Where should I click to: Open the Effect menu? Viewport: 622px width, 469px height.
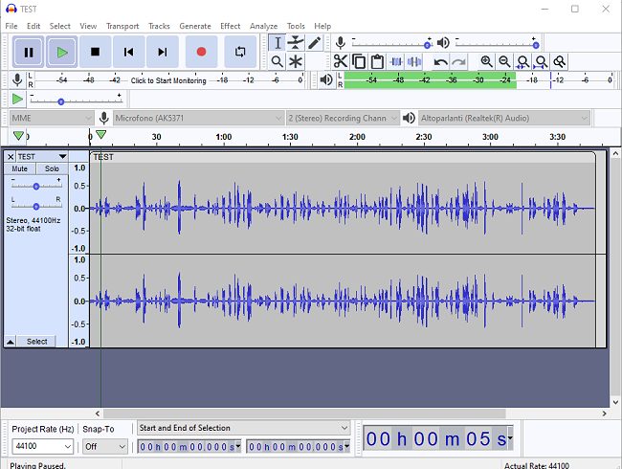(x=231, y=26)
